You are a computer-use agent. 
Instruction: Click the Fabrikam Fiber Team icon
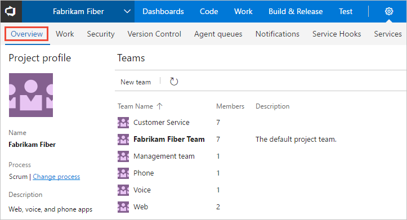tap(123, 140)
